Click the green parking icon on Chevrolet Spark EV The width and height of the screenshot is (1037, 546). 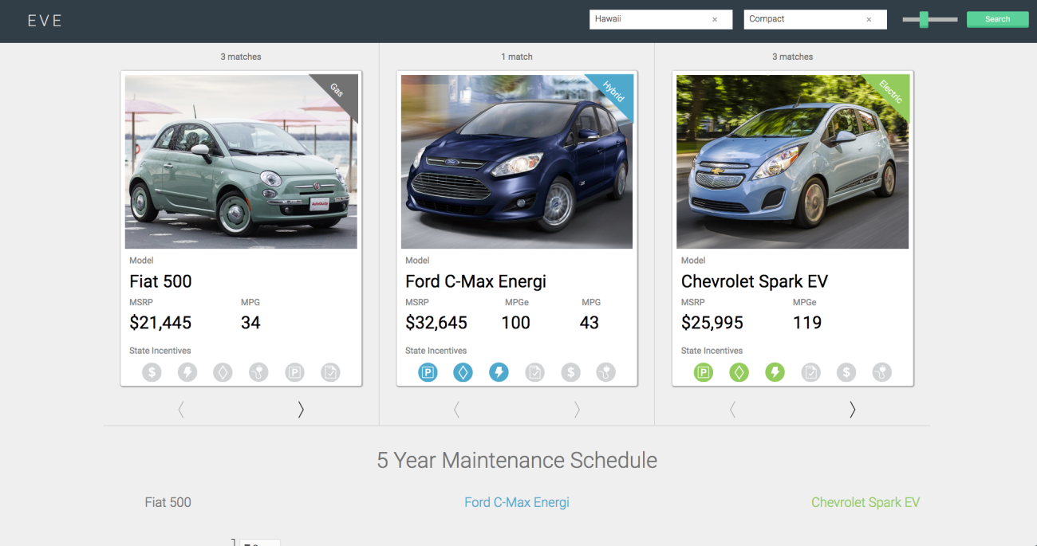[704, 372]
